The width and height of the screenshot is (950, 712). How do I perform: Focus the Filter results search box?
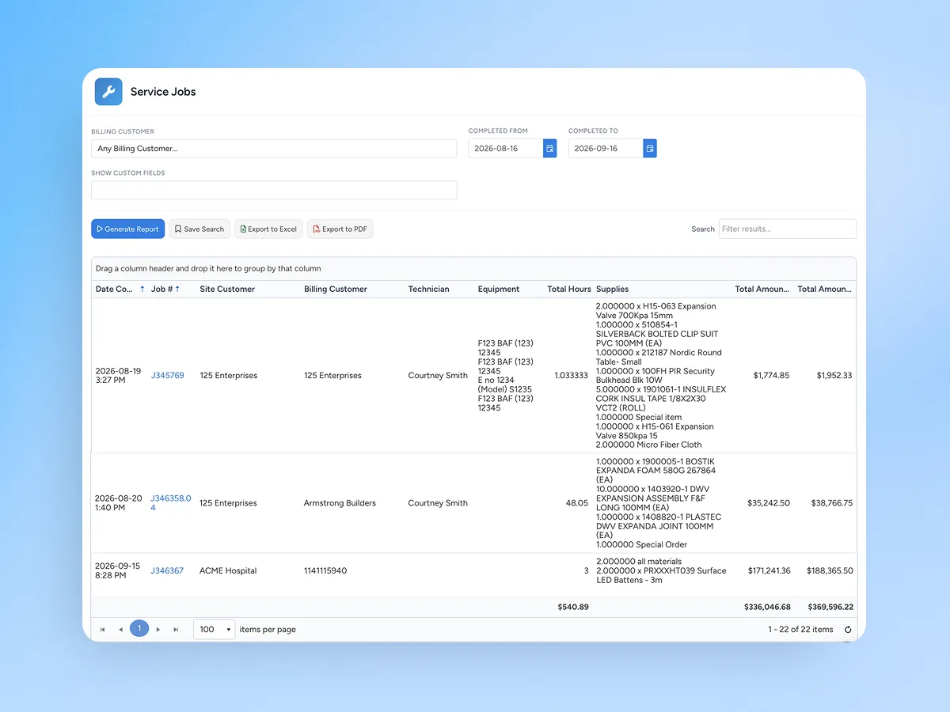coord(787,229)
